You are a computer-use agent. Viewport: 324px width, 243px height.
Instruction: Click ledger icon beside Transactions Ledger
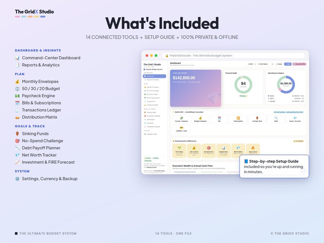(x=18, y=110)
